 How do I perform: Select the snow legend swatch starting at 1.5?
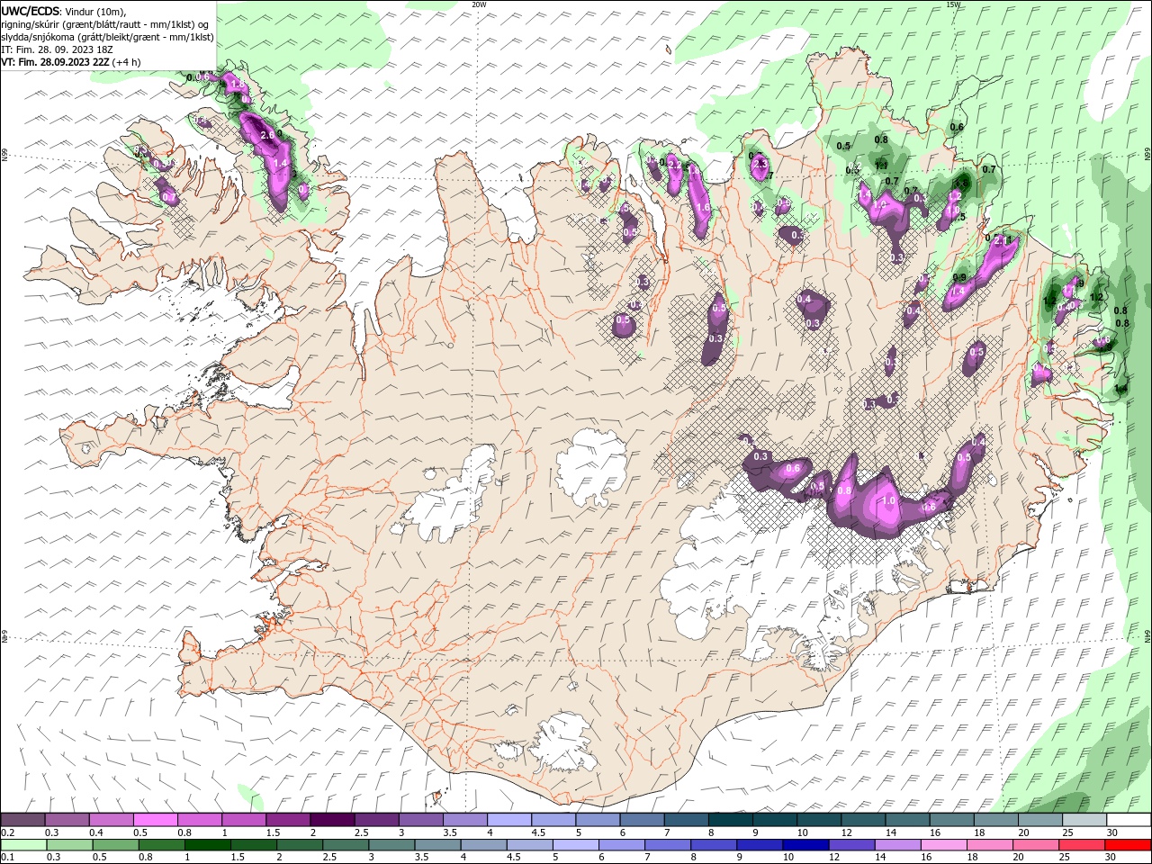(287, 820)
